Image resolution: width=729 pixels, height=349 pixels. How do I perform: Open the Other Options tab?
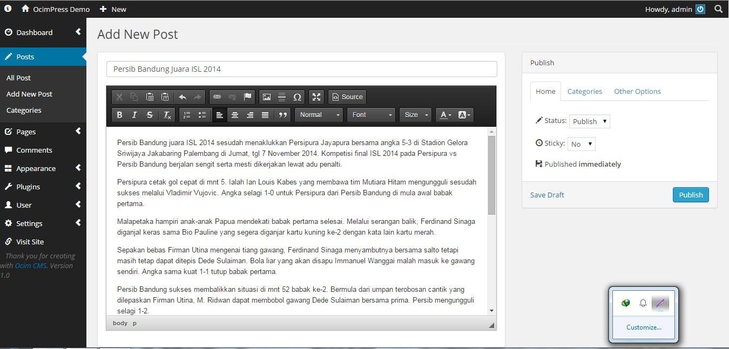[x=637, y=91]
